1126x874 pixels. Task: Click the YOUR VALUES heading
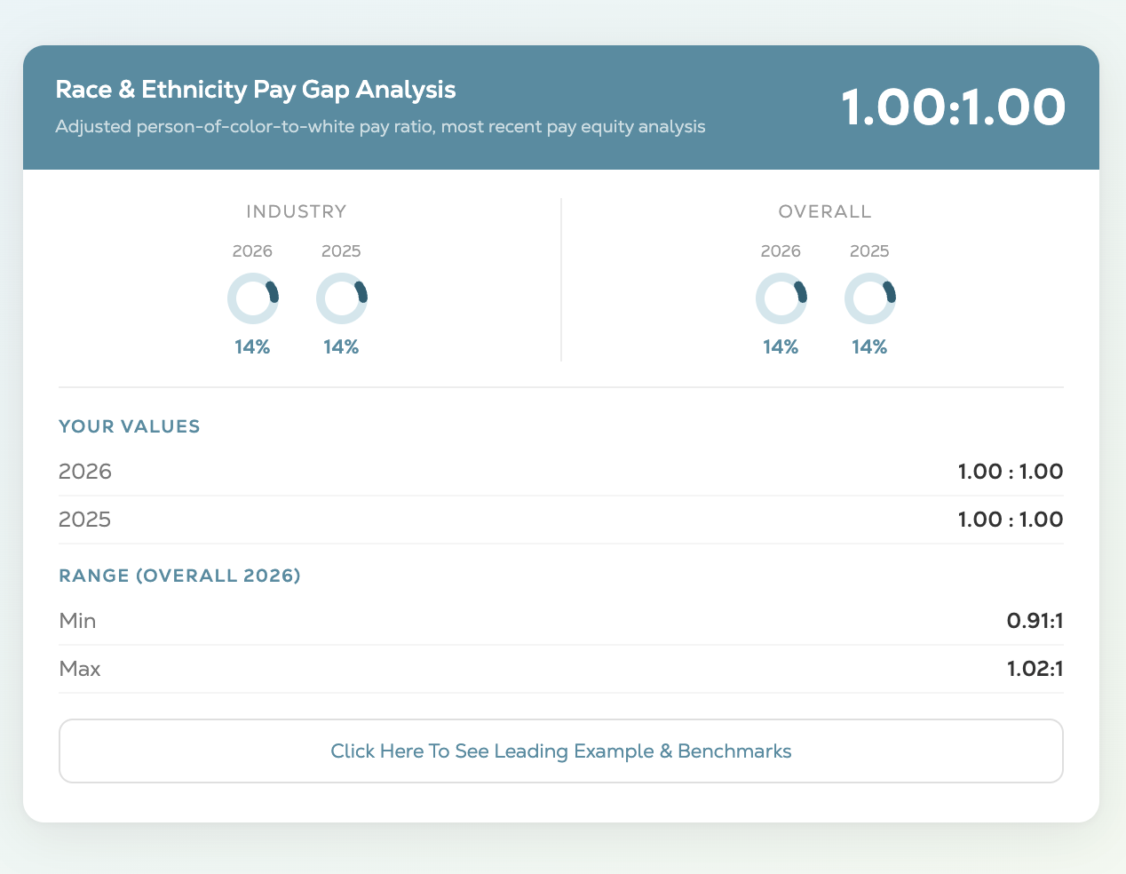coord(130,426)
